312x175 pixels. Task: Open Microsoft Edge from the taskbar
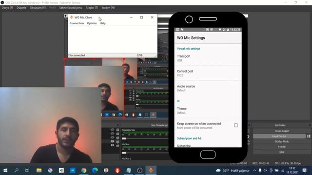pyautogui.click(x=95, y=170)
